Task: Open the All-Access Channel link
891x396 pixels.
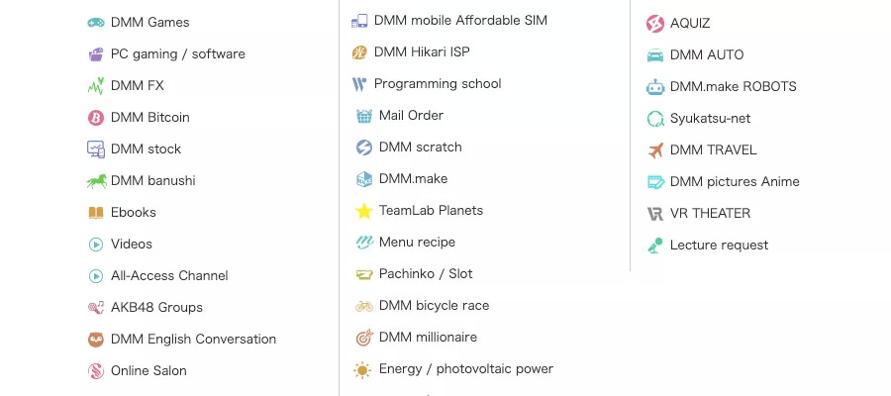Action: point(169,275)
